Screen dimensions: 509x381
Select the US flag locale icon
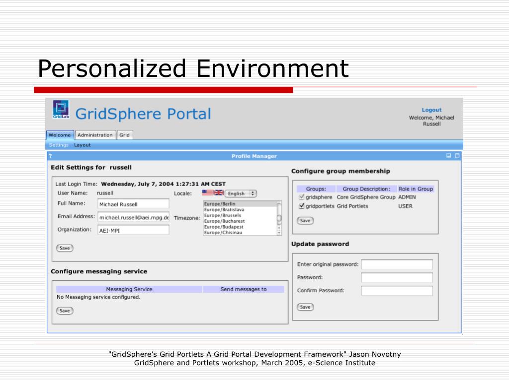[207, 193]
